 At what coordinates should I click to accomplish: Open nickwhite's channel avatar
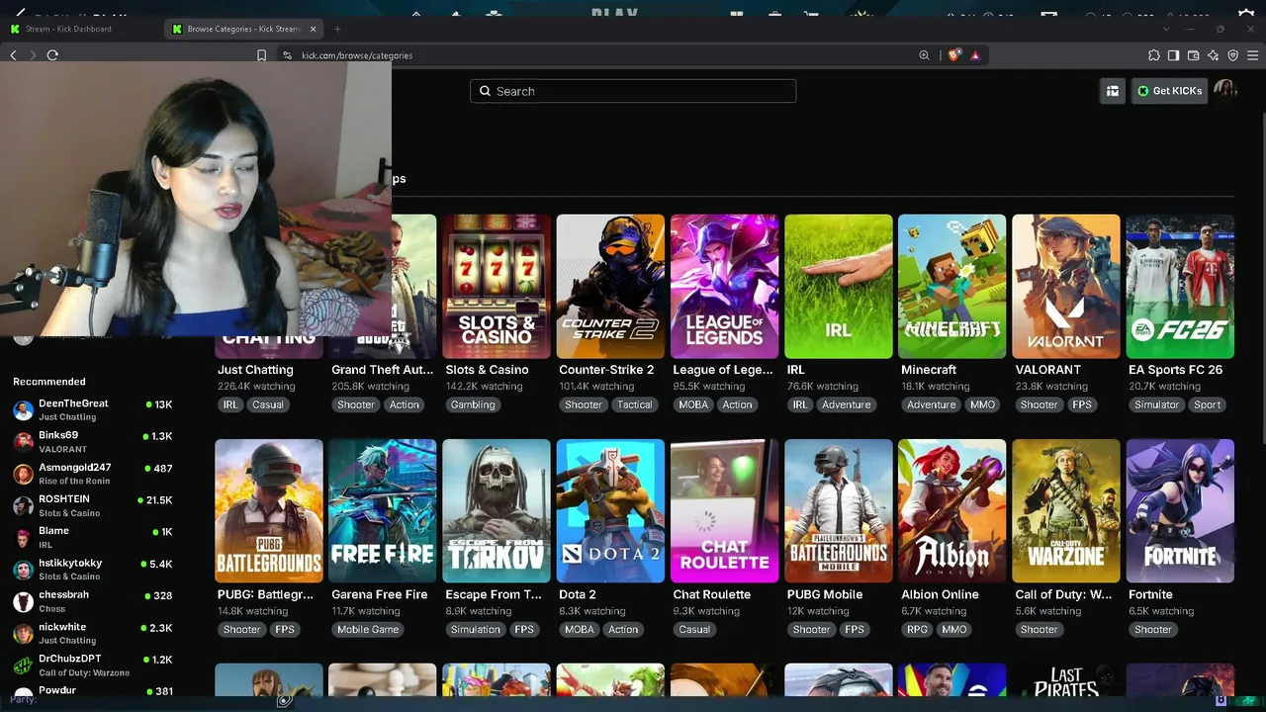coord(23,634)
